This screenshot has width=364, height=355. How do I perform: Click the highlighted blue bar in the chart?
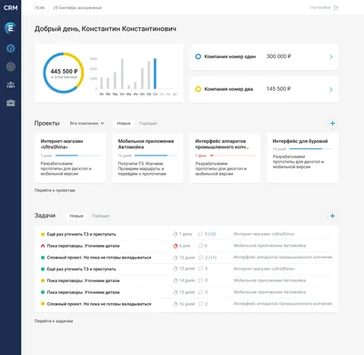(155, 74)
